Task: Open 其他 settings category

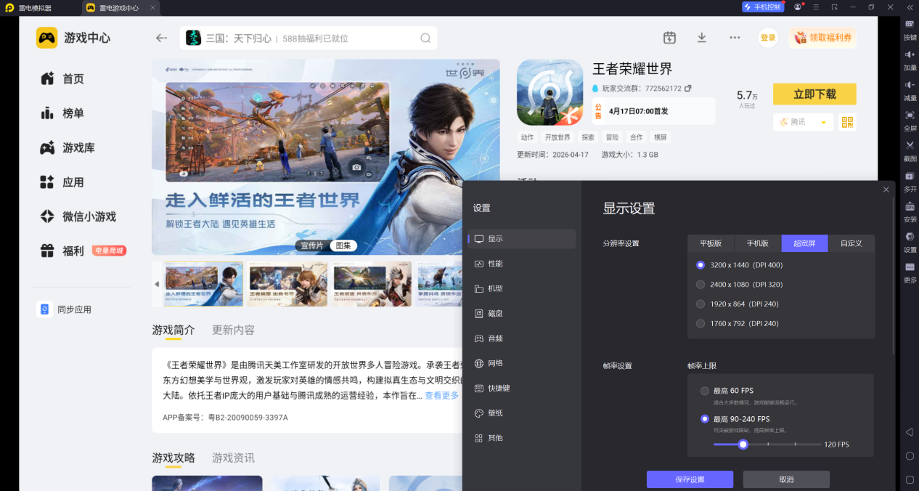Action: pos(522,438)
